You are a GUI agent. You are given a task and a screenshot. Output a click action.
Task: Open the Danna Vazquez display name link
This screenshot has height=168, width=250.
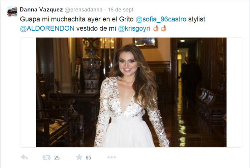[x=41, y=10]
